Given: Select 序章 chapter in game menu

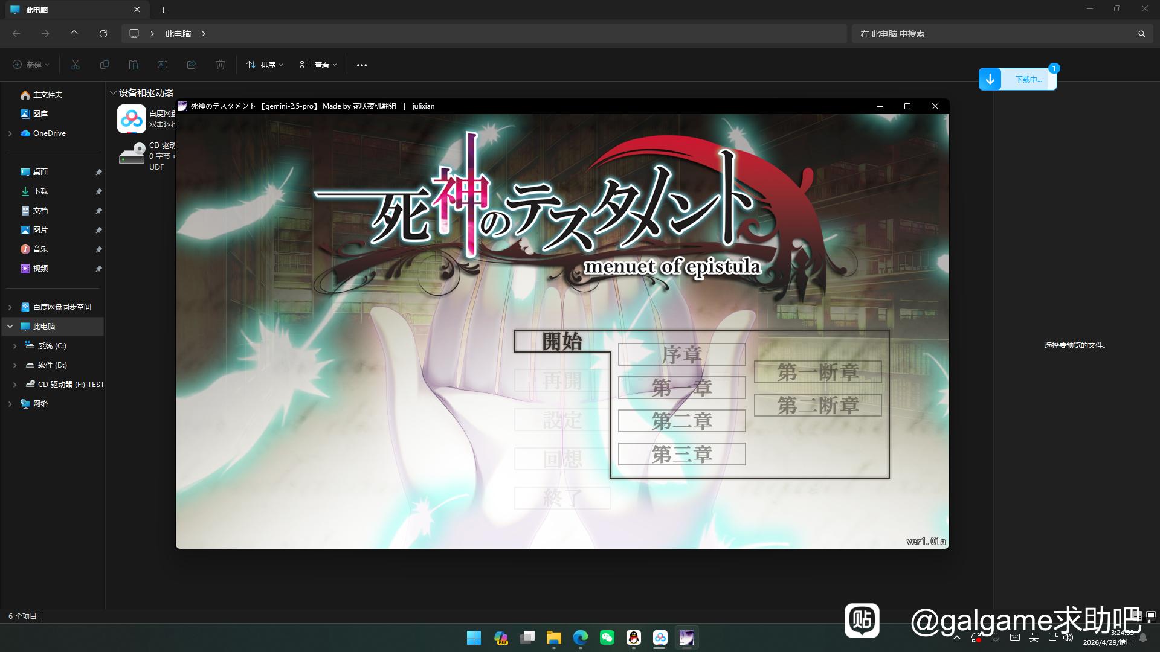Looking at the screenshot, I should pyautogui.click(x=682, y=354).
